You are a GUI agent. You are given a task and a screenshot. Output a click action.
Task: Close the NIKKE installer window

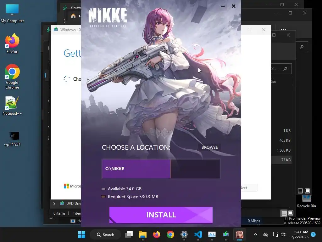[x=234, y=6]
